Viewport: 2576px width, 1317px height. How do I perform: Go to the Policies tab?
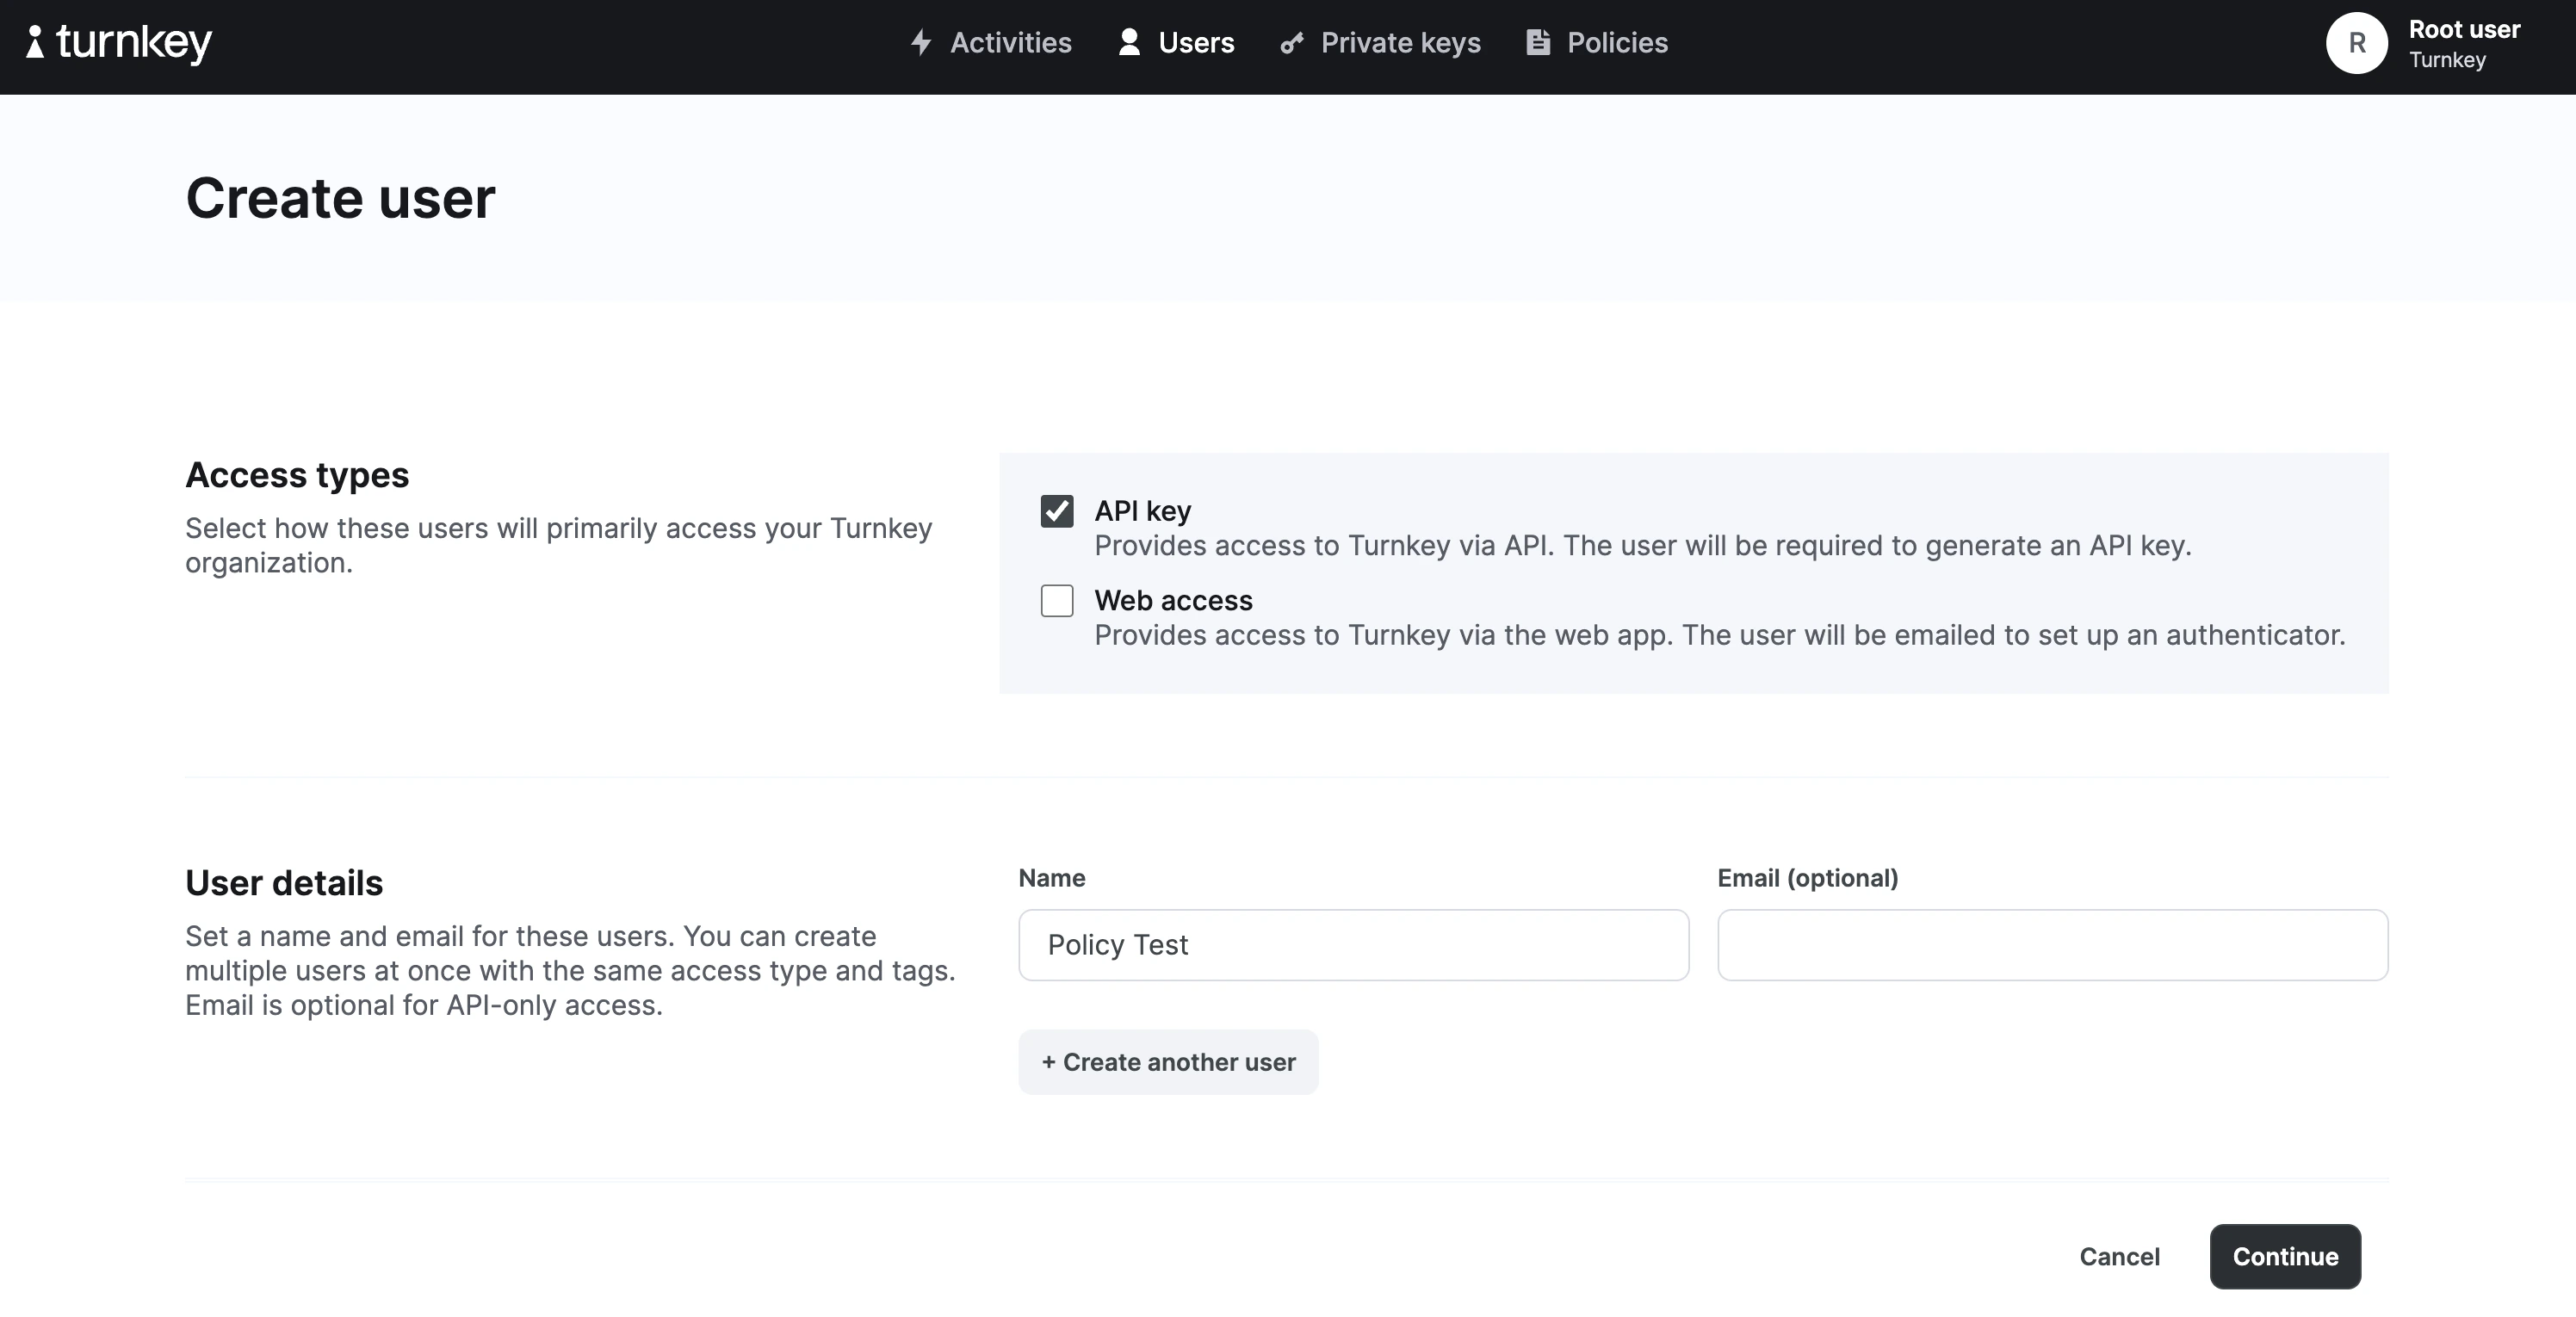tap(1616, 43)
